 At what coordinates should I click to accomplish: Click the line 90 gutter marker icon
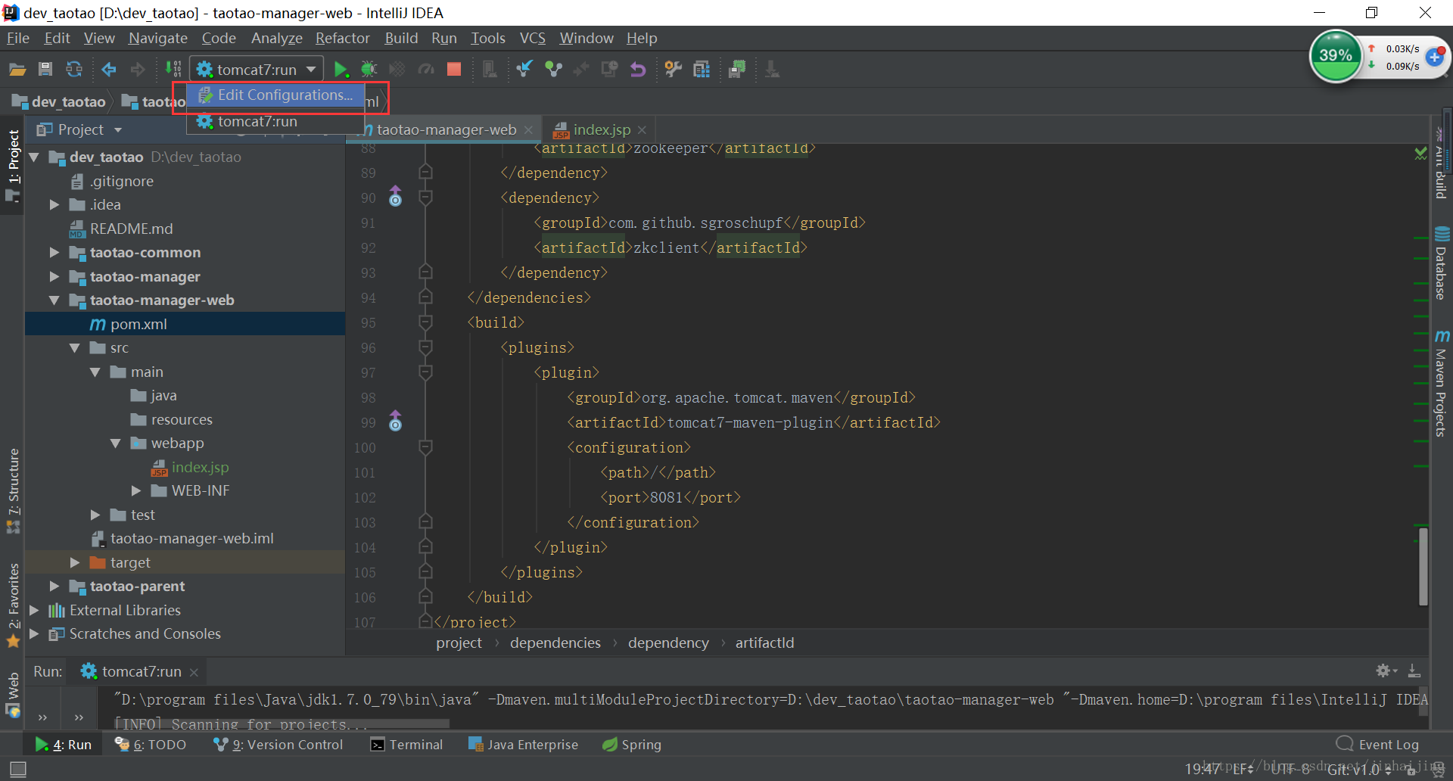pos(395,198)
